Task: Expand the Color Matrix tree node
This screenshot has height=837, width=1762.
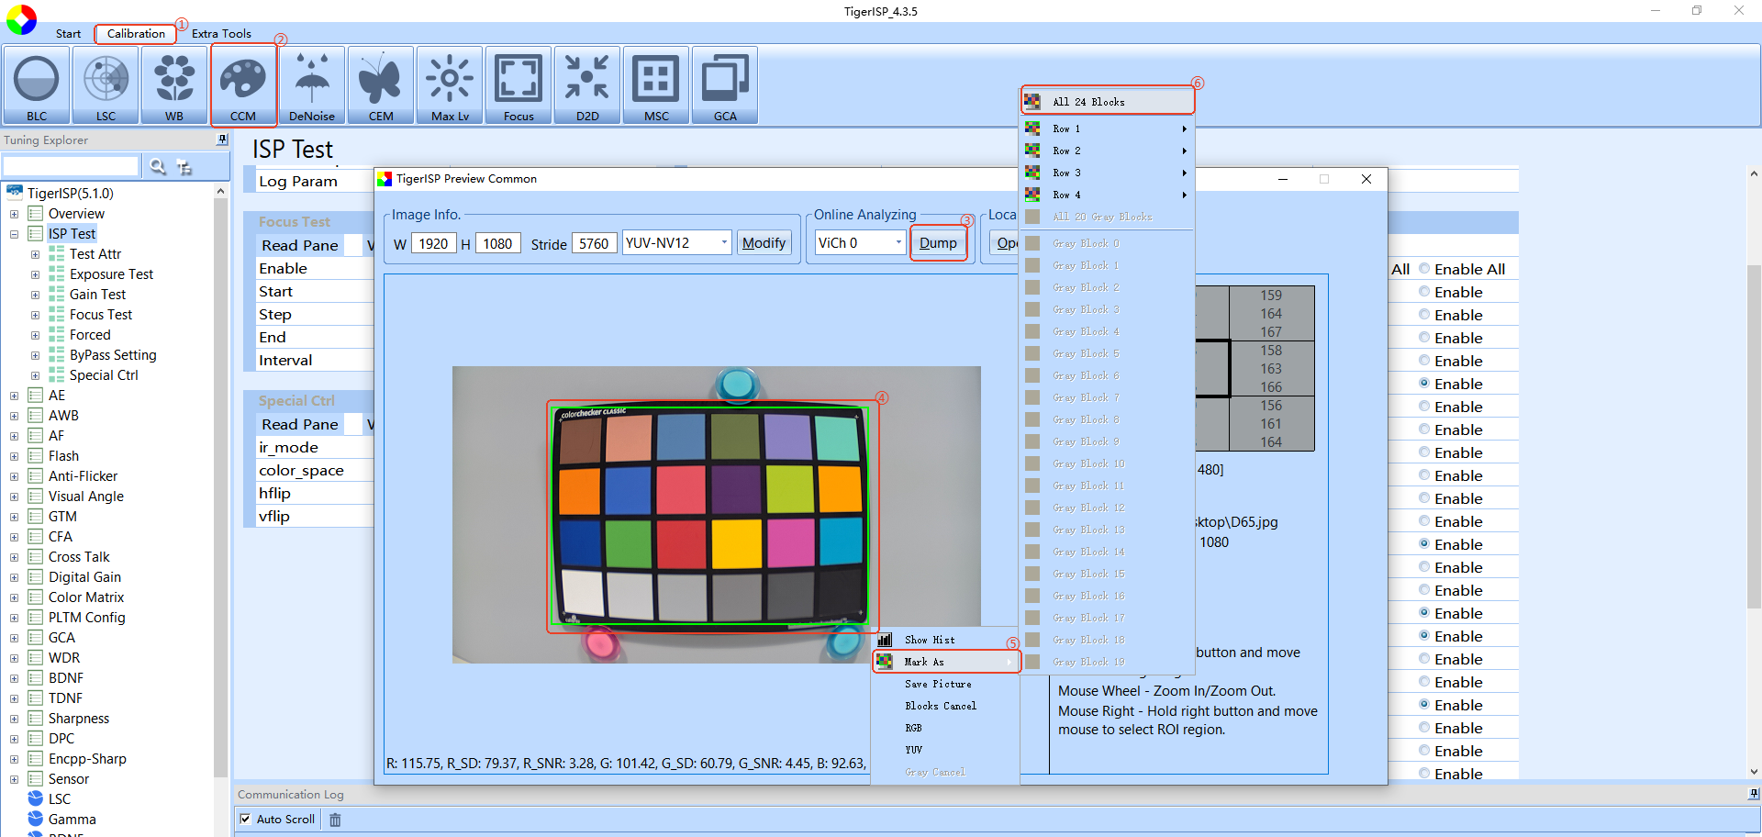Action: 14,597
